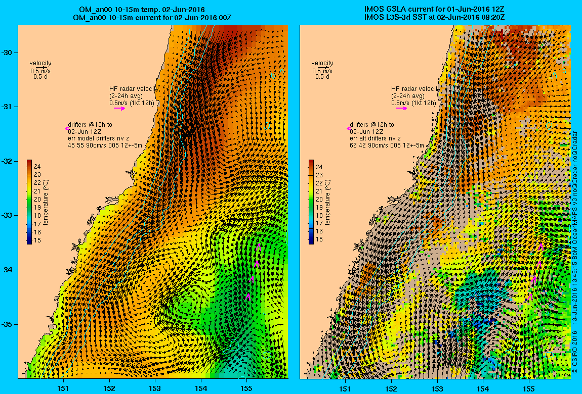Image resolution: width=582 pixels, height=394 pixels.
Task: Click the magenta HF radar arrow in right map
Action: [401, 108]
